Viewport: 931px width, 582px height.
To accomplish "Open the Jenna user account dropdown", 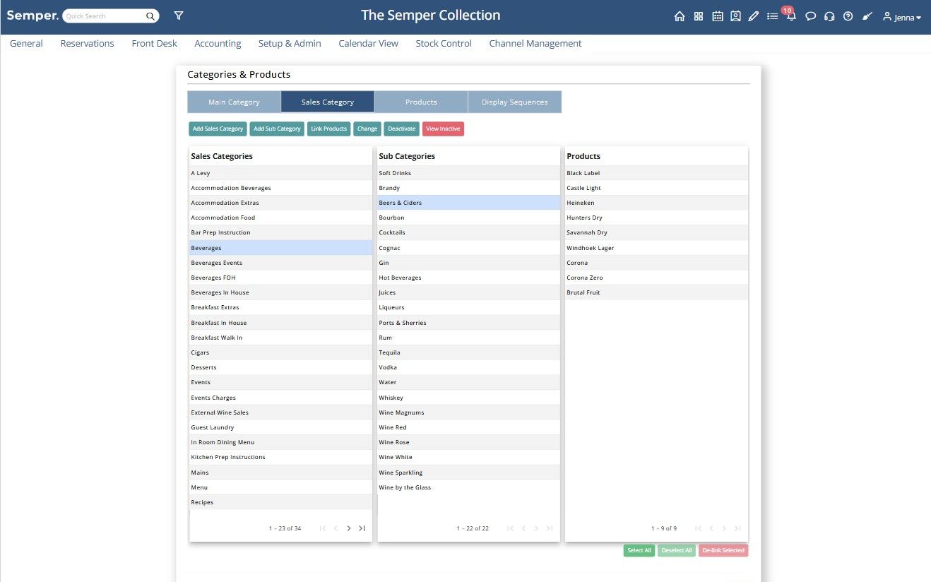I will [x=902, y=17].
